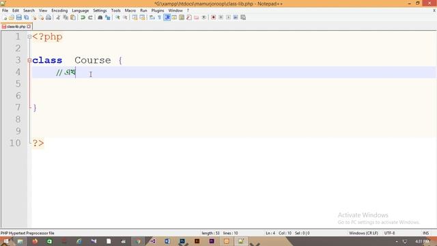Open the Settings menu
437x246 pixels.
[x=100, y=11]
